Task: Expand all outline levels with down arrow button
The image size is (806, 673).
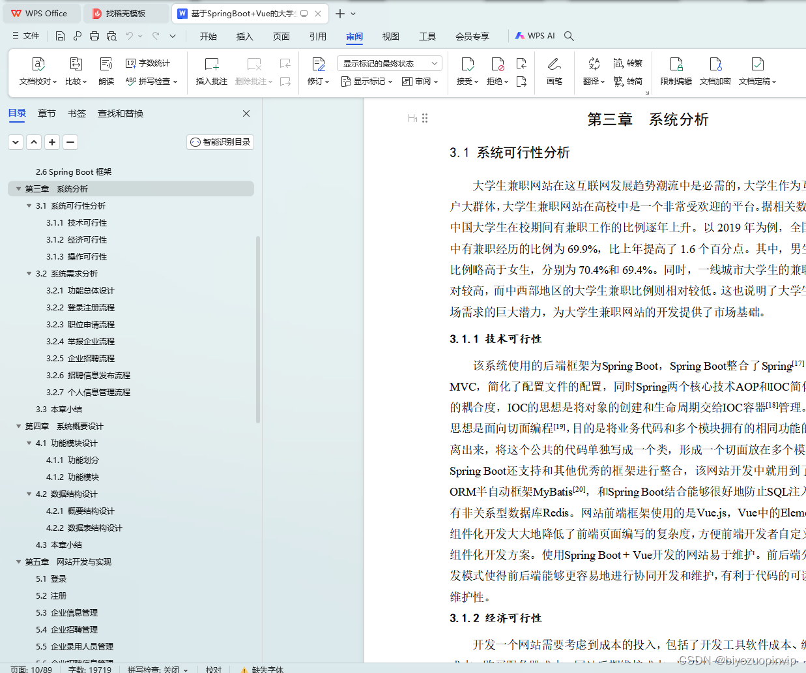Action: point(16,142)
